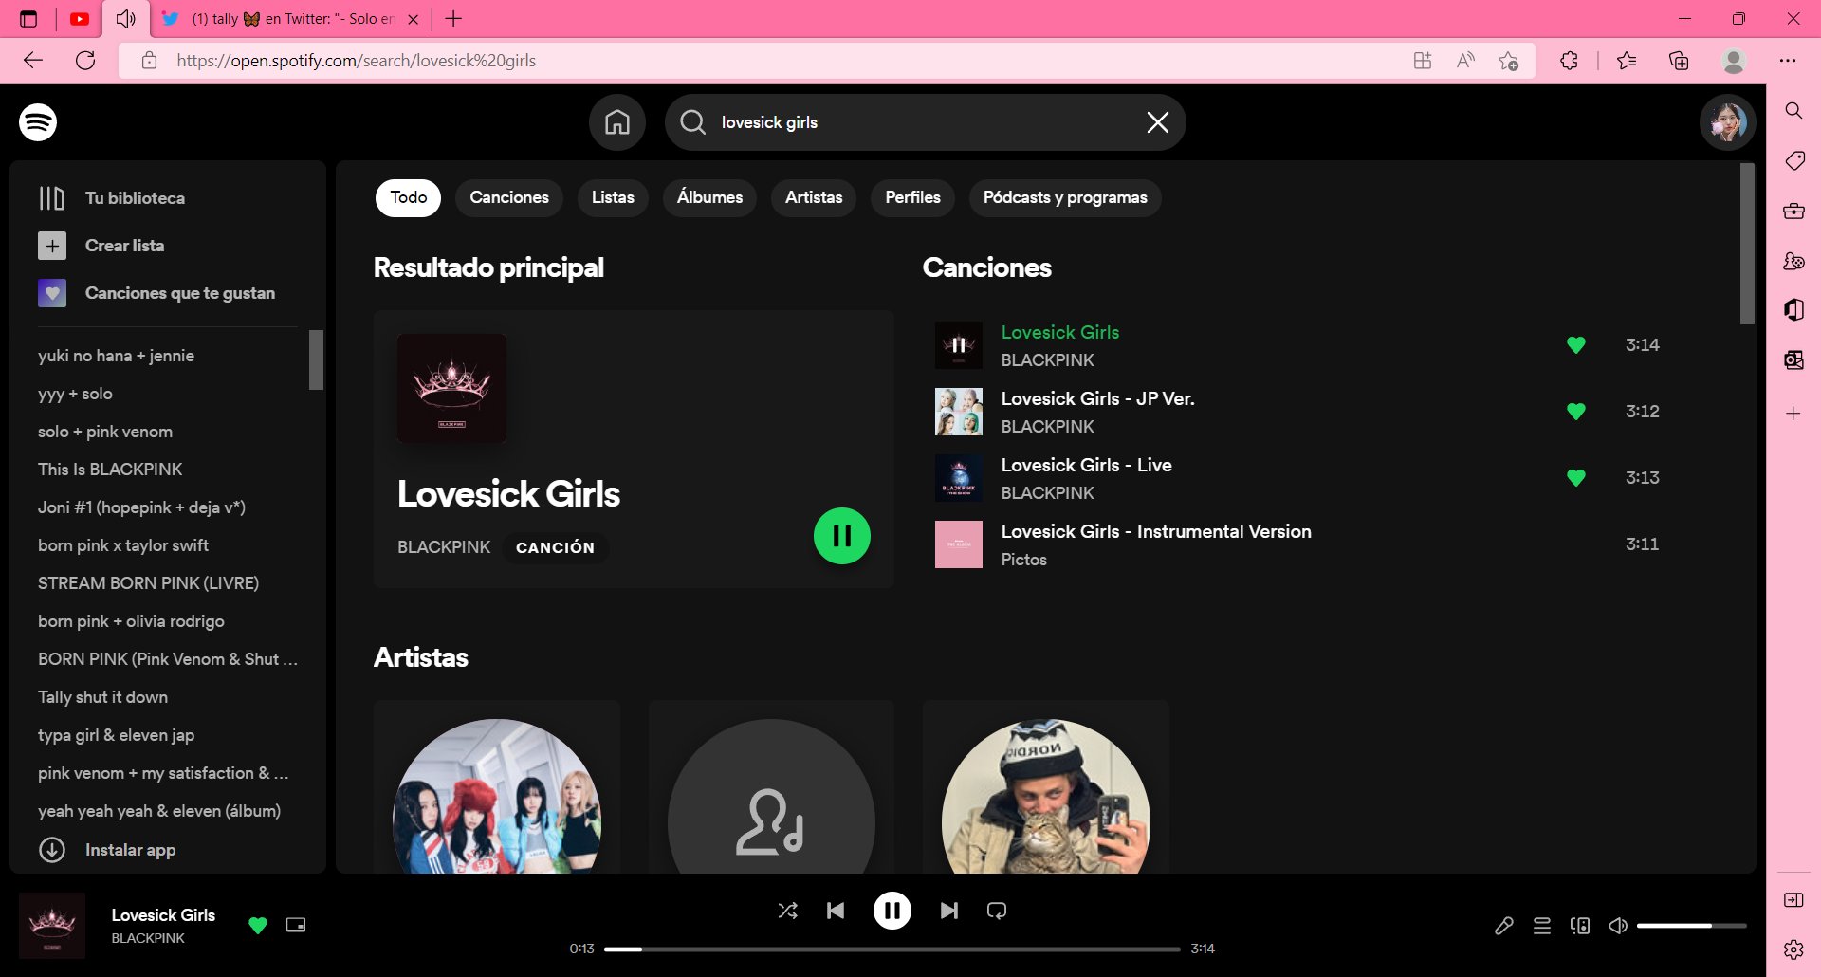Open Tu biblioteca library icon
Viewport: 1821px width, 977px height.
tap(52, 198)
